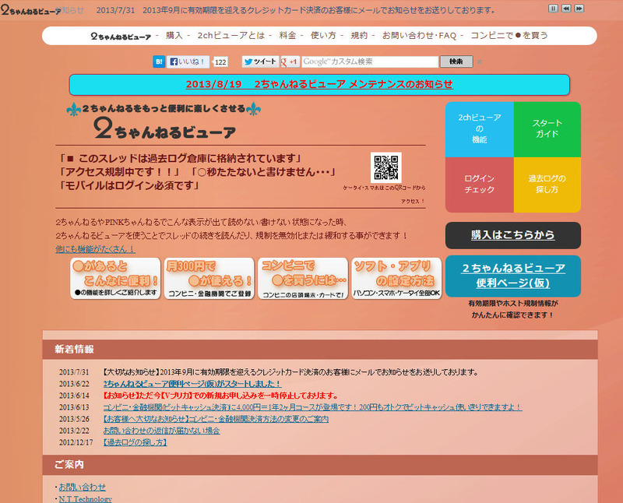623x503 pixels.
Task: Open the 購入 menu item
Action: pyautogui.click(x=174, y=36)
